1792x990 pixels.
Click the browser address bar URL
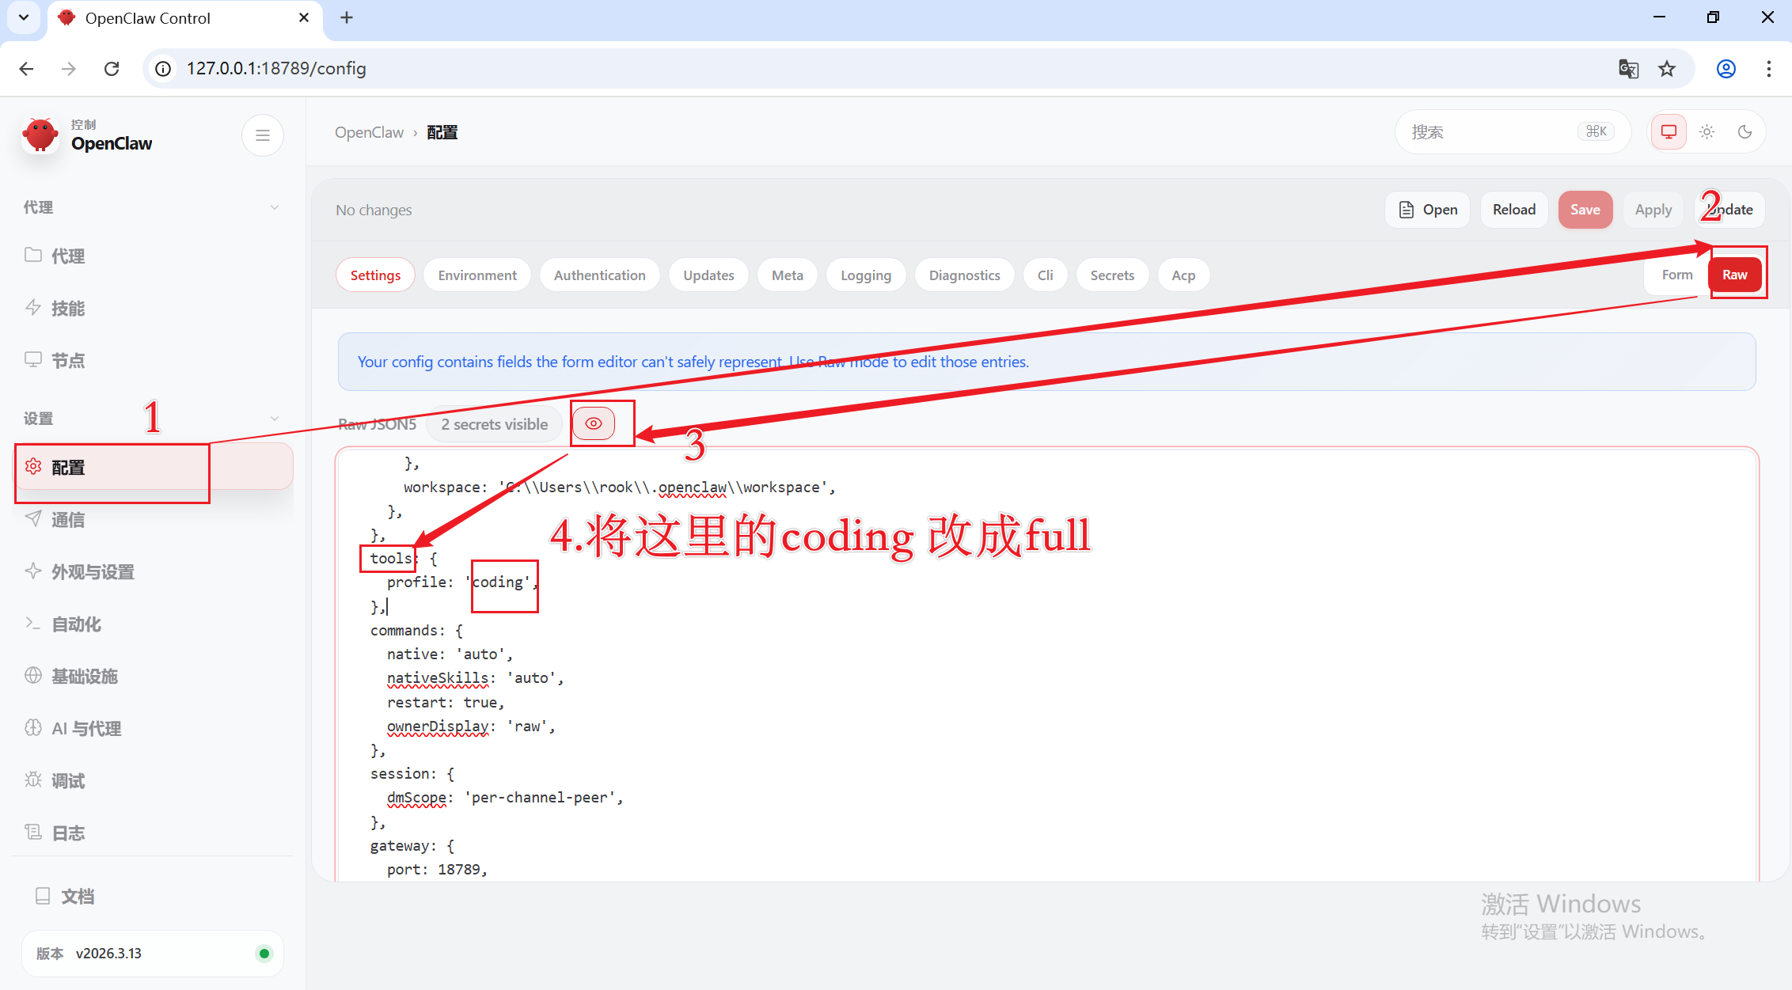pyautogui.click(x=276, y=69)
